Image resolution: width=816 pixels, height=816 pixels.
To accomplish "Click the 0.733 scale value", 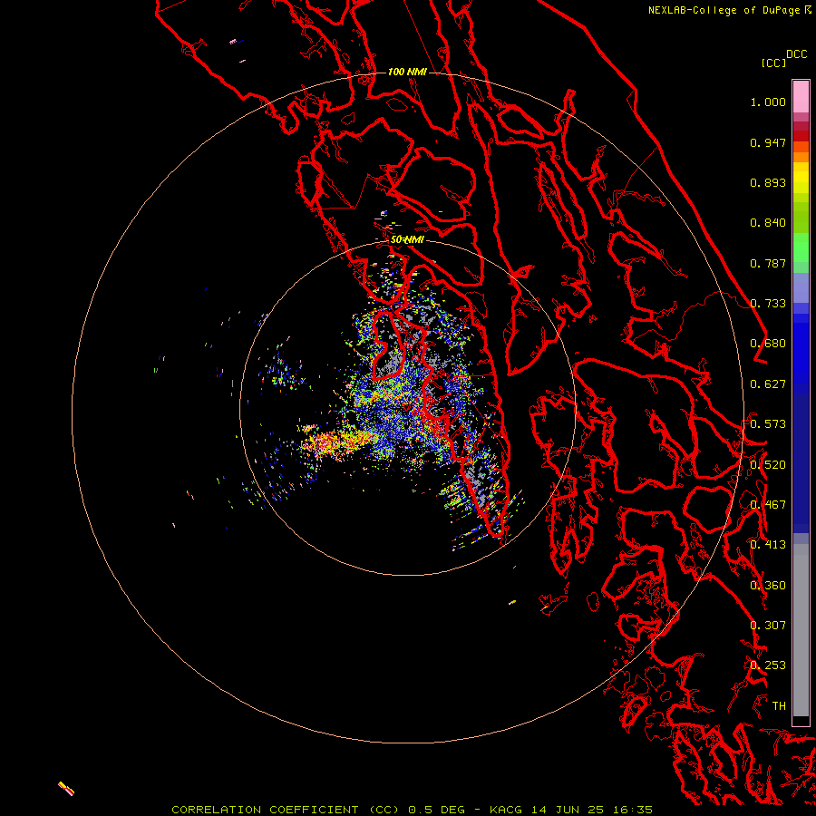I will coord(768,304).
